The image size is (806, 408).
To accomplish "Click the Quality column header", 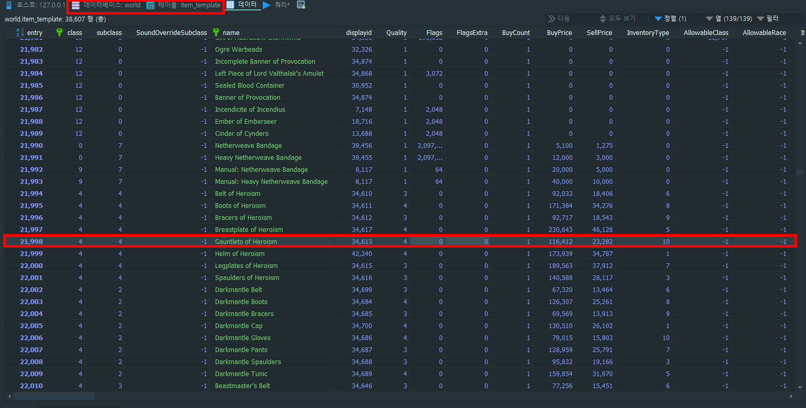I will pyautogui.click(x=396, y=32).
